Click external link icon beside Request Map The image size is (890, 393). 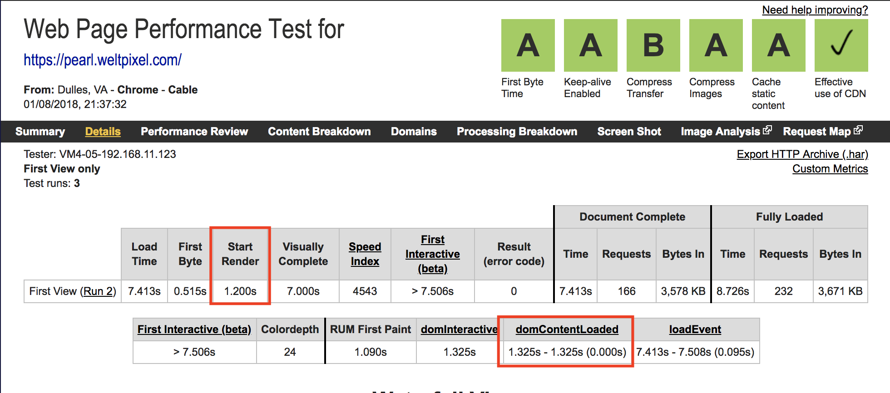pos(858,130)
